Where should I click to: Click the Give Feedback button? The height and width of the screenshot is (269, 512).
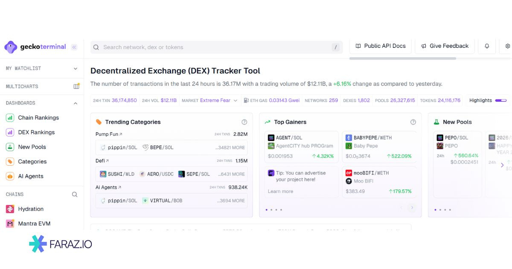coord(445,46)
